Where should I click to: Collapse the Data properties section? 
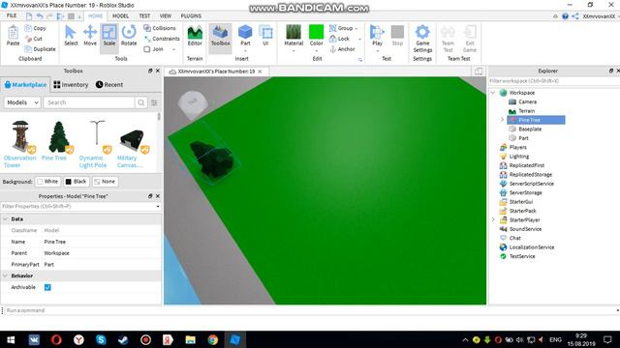click(x=5, y=219)
